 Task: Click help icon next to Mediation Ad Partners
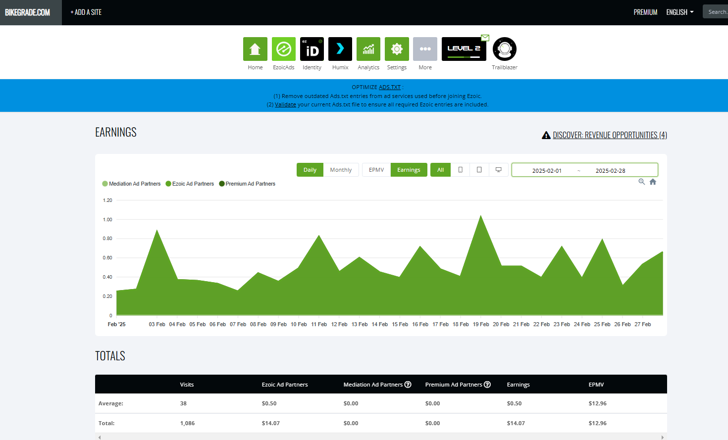pyautogui.click(x=408, y=385)
